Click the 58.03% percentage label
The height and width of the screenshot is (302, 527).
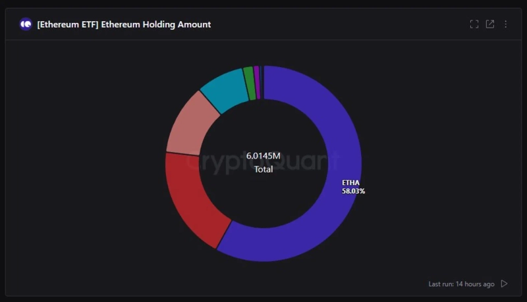(353, 191)
